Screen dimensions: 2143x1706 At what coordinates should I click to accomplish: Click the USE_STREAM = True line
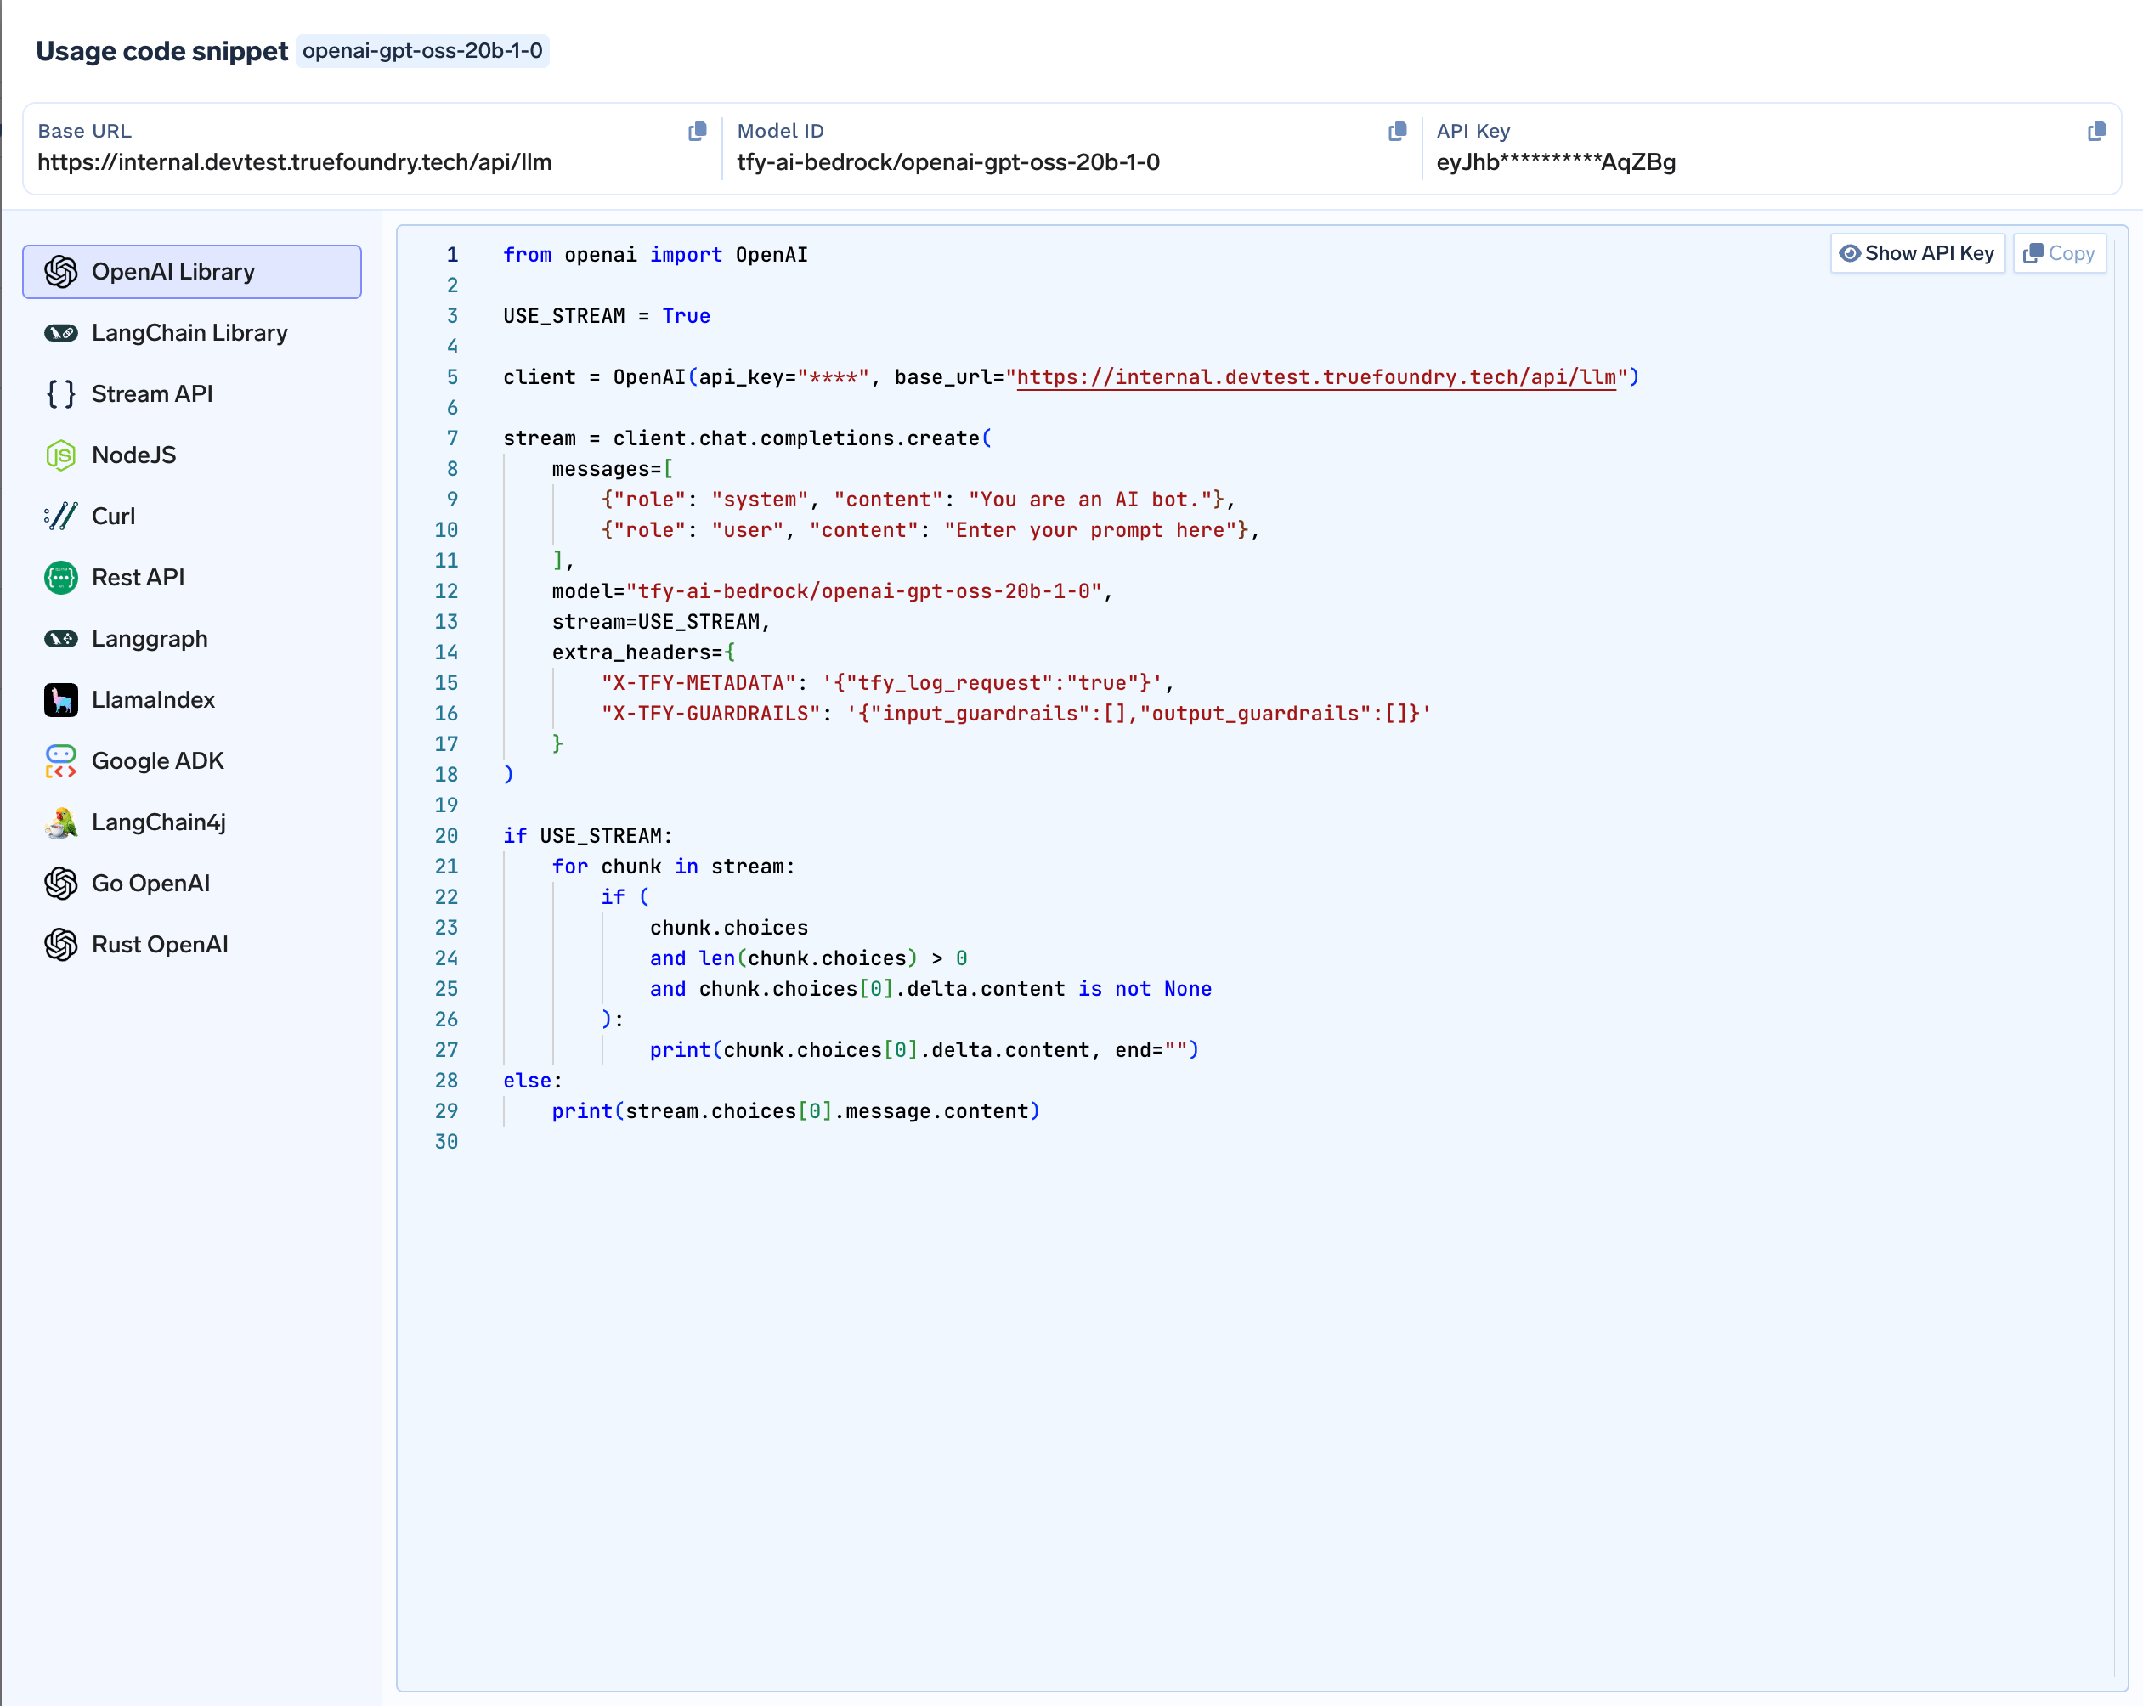click(607, 316)
